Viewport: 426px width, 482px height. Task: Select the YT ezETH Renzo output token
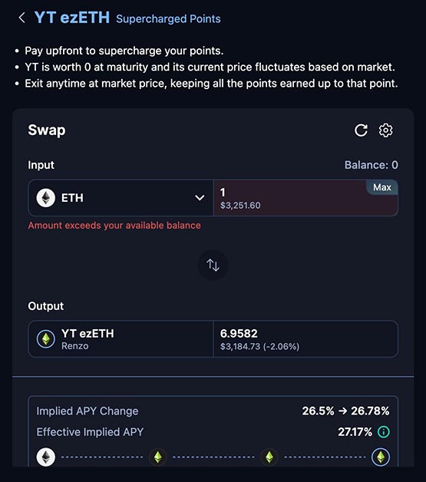(121, 339)
